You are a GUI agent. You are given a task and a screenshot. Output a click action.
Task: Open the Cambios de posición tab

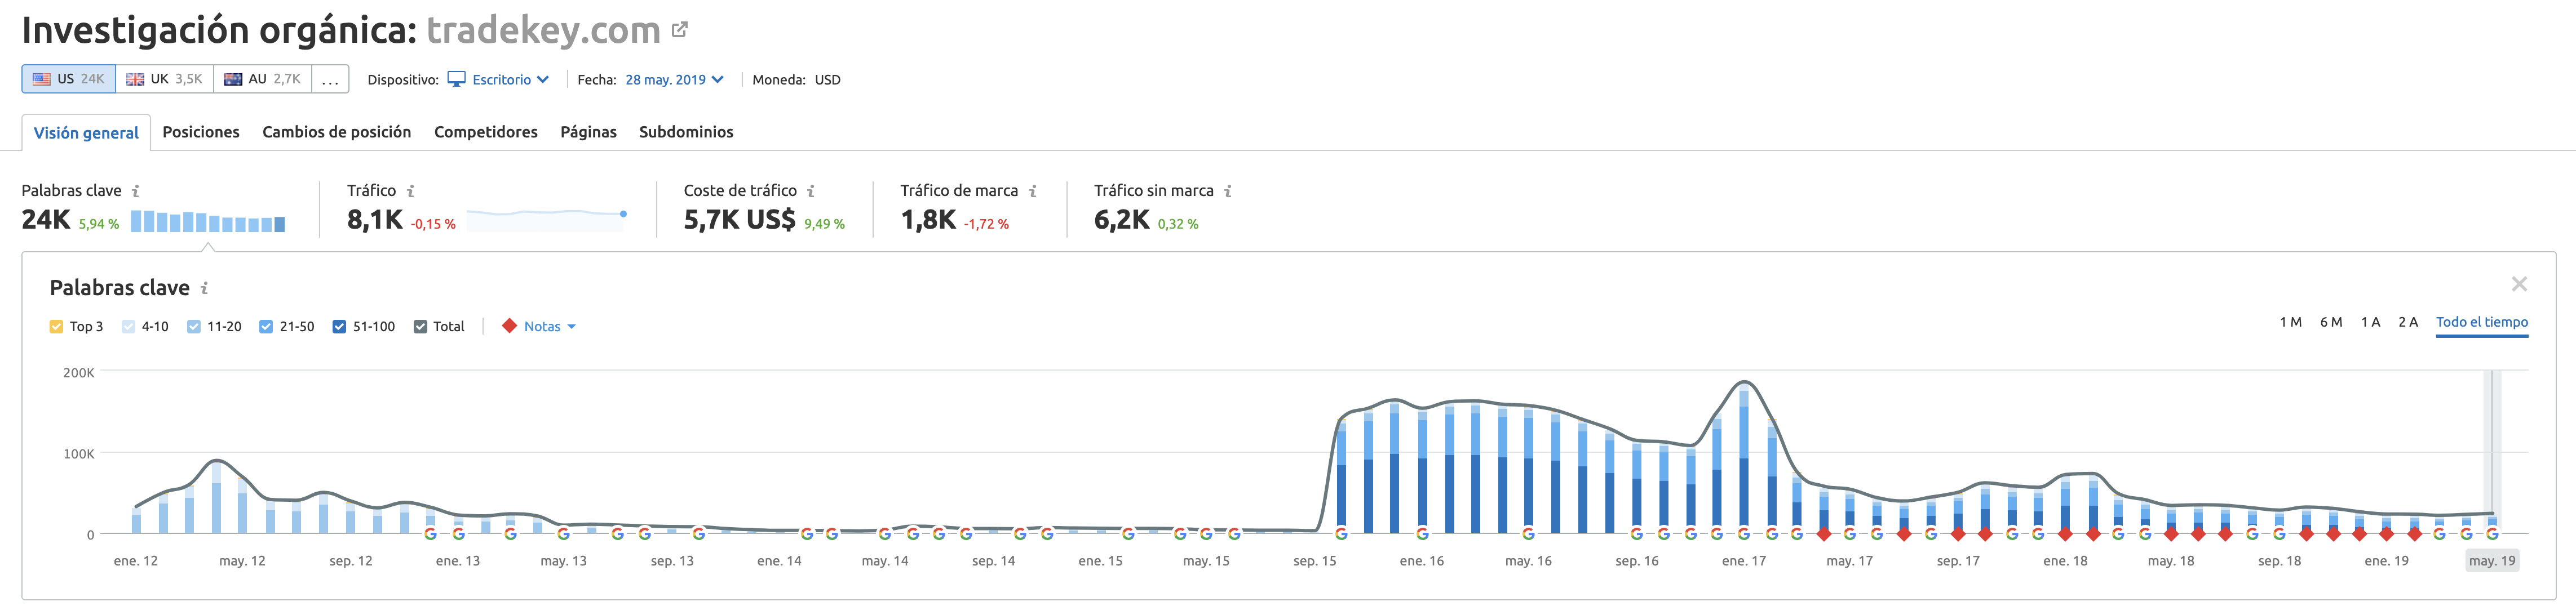336,132
